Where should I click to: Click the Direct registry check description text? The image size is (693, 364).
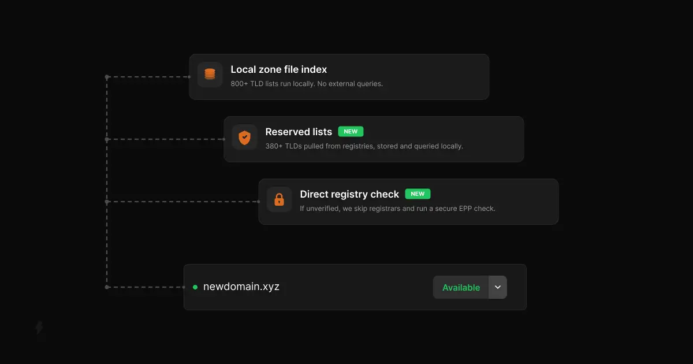pyautogui.click(x=397, y=208)
